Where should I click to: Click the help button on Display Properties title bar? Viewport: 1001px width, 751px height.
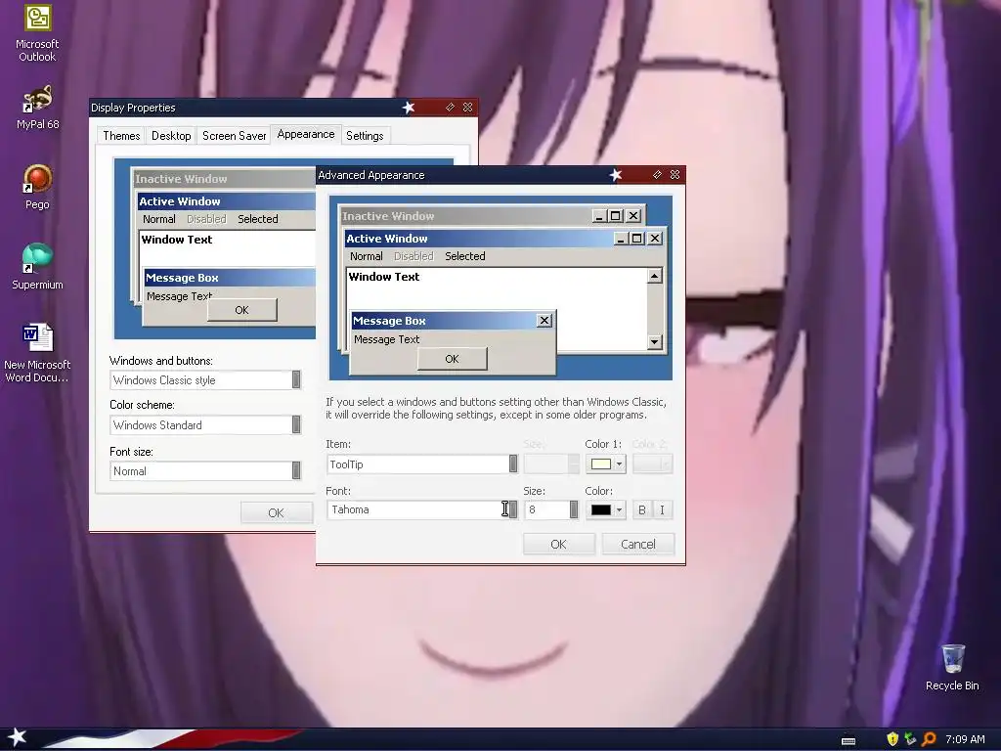[x=450, y=108]
